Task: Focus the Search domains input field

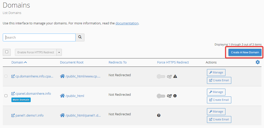Action: [39, 37]
